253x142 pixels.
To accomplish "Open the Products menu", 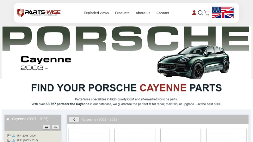I will [x=122, y=13].
